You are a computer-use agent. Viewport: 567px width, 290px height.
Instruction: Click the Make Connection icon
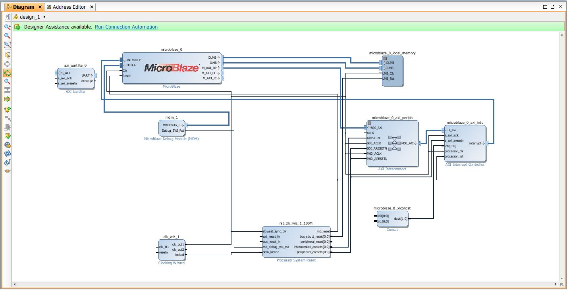tap(7, 118)
